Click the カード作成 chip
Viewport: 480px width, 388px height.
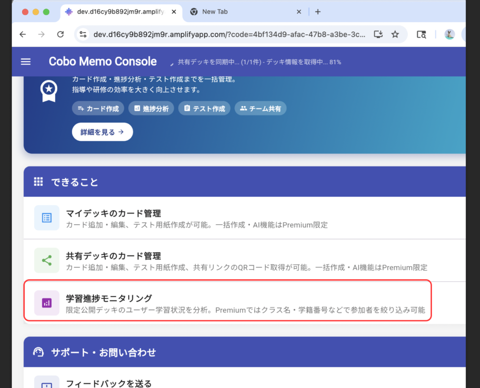click(x=98, y=108)
